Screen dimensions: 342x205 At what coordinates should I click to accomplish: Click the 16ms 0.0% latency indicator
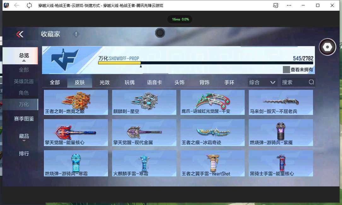click(x=180, y=19)
